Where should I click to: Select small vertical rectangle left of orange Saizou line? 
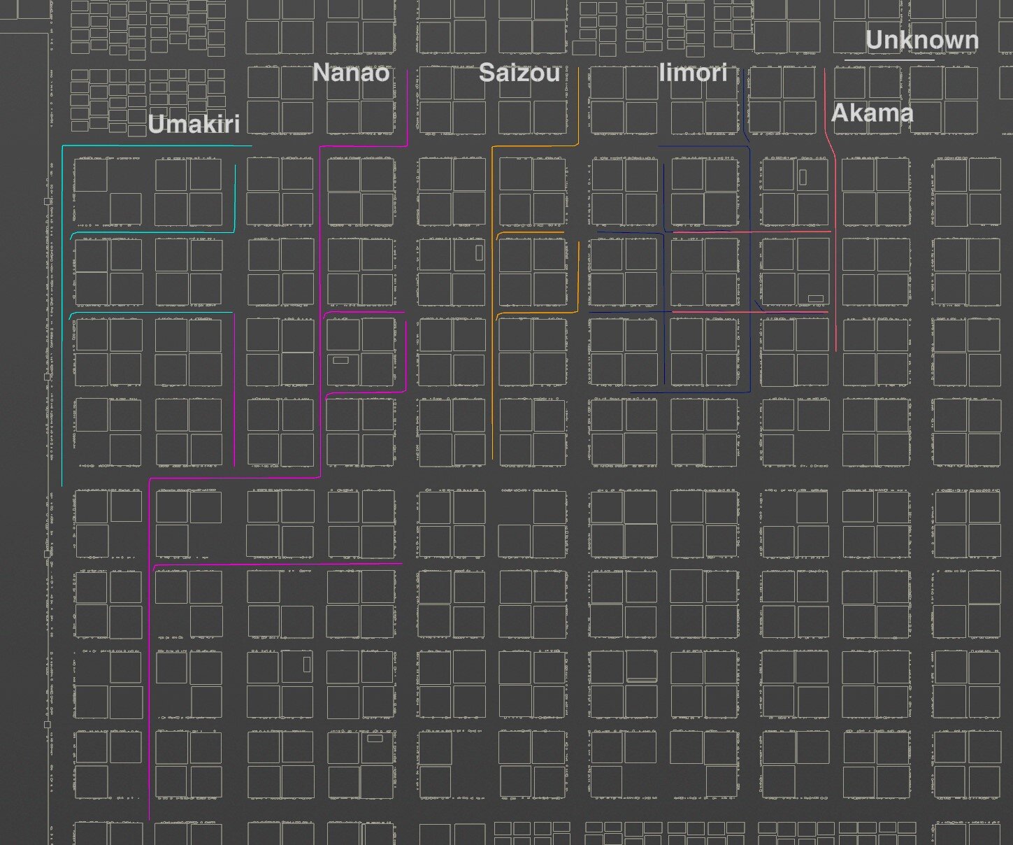[479, 253]
